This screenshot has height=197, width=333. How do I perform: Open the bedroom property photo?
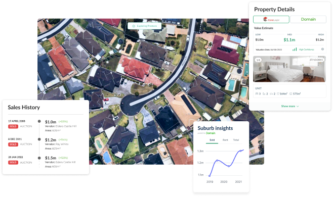pos(289,69)
